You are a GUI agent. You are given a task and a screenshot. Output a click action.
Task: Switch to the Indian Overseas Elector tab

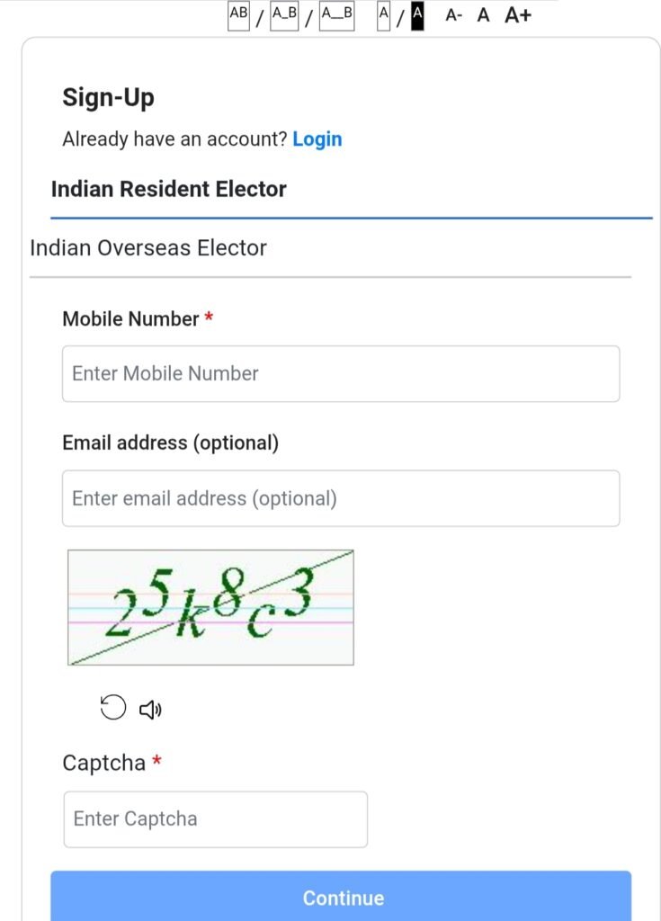point(148,247)
